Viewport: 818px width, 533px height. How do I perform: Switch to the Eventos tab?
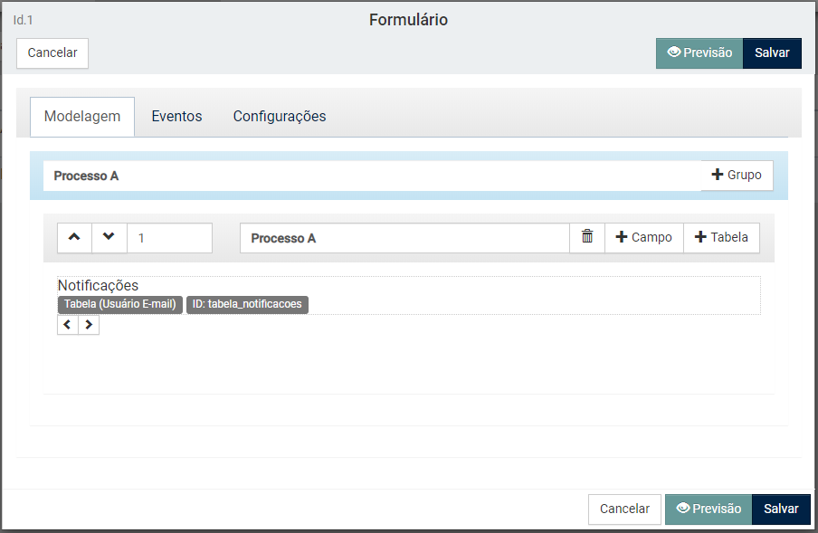[x=176, y=117]
